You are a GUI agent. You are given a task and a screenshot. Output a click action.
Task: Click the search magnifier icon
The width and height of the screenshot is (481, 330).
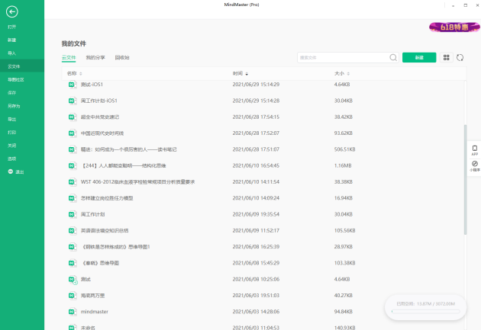coord(393,57)
